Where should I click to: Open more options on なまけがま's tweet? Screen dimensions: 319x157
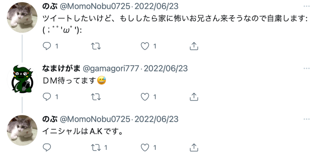tap(307, 68)
